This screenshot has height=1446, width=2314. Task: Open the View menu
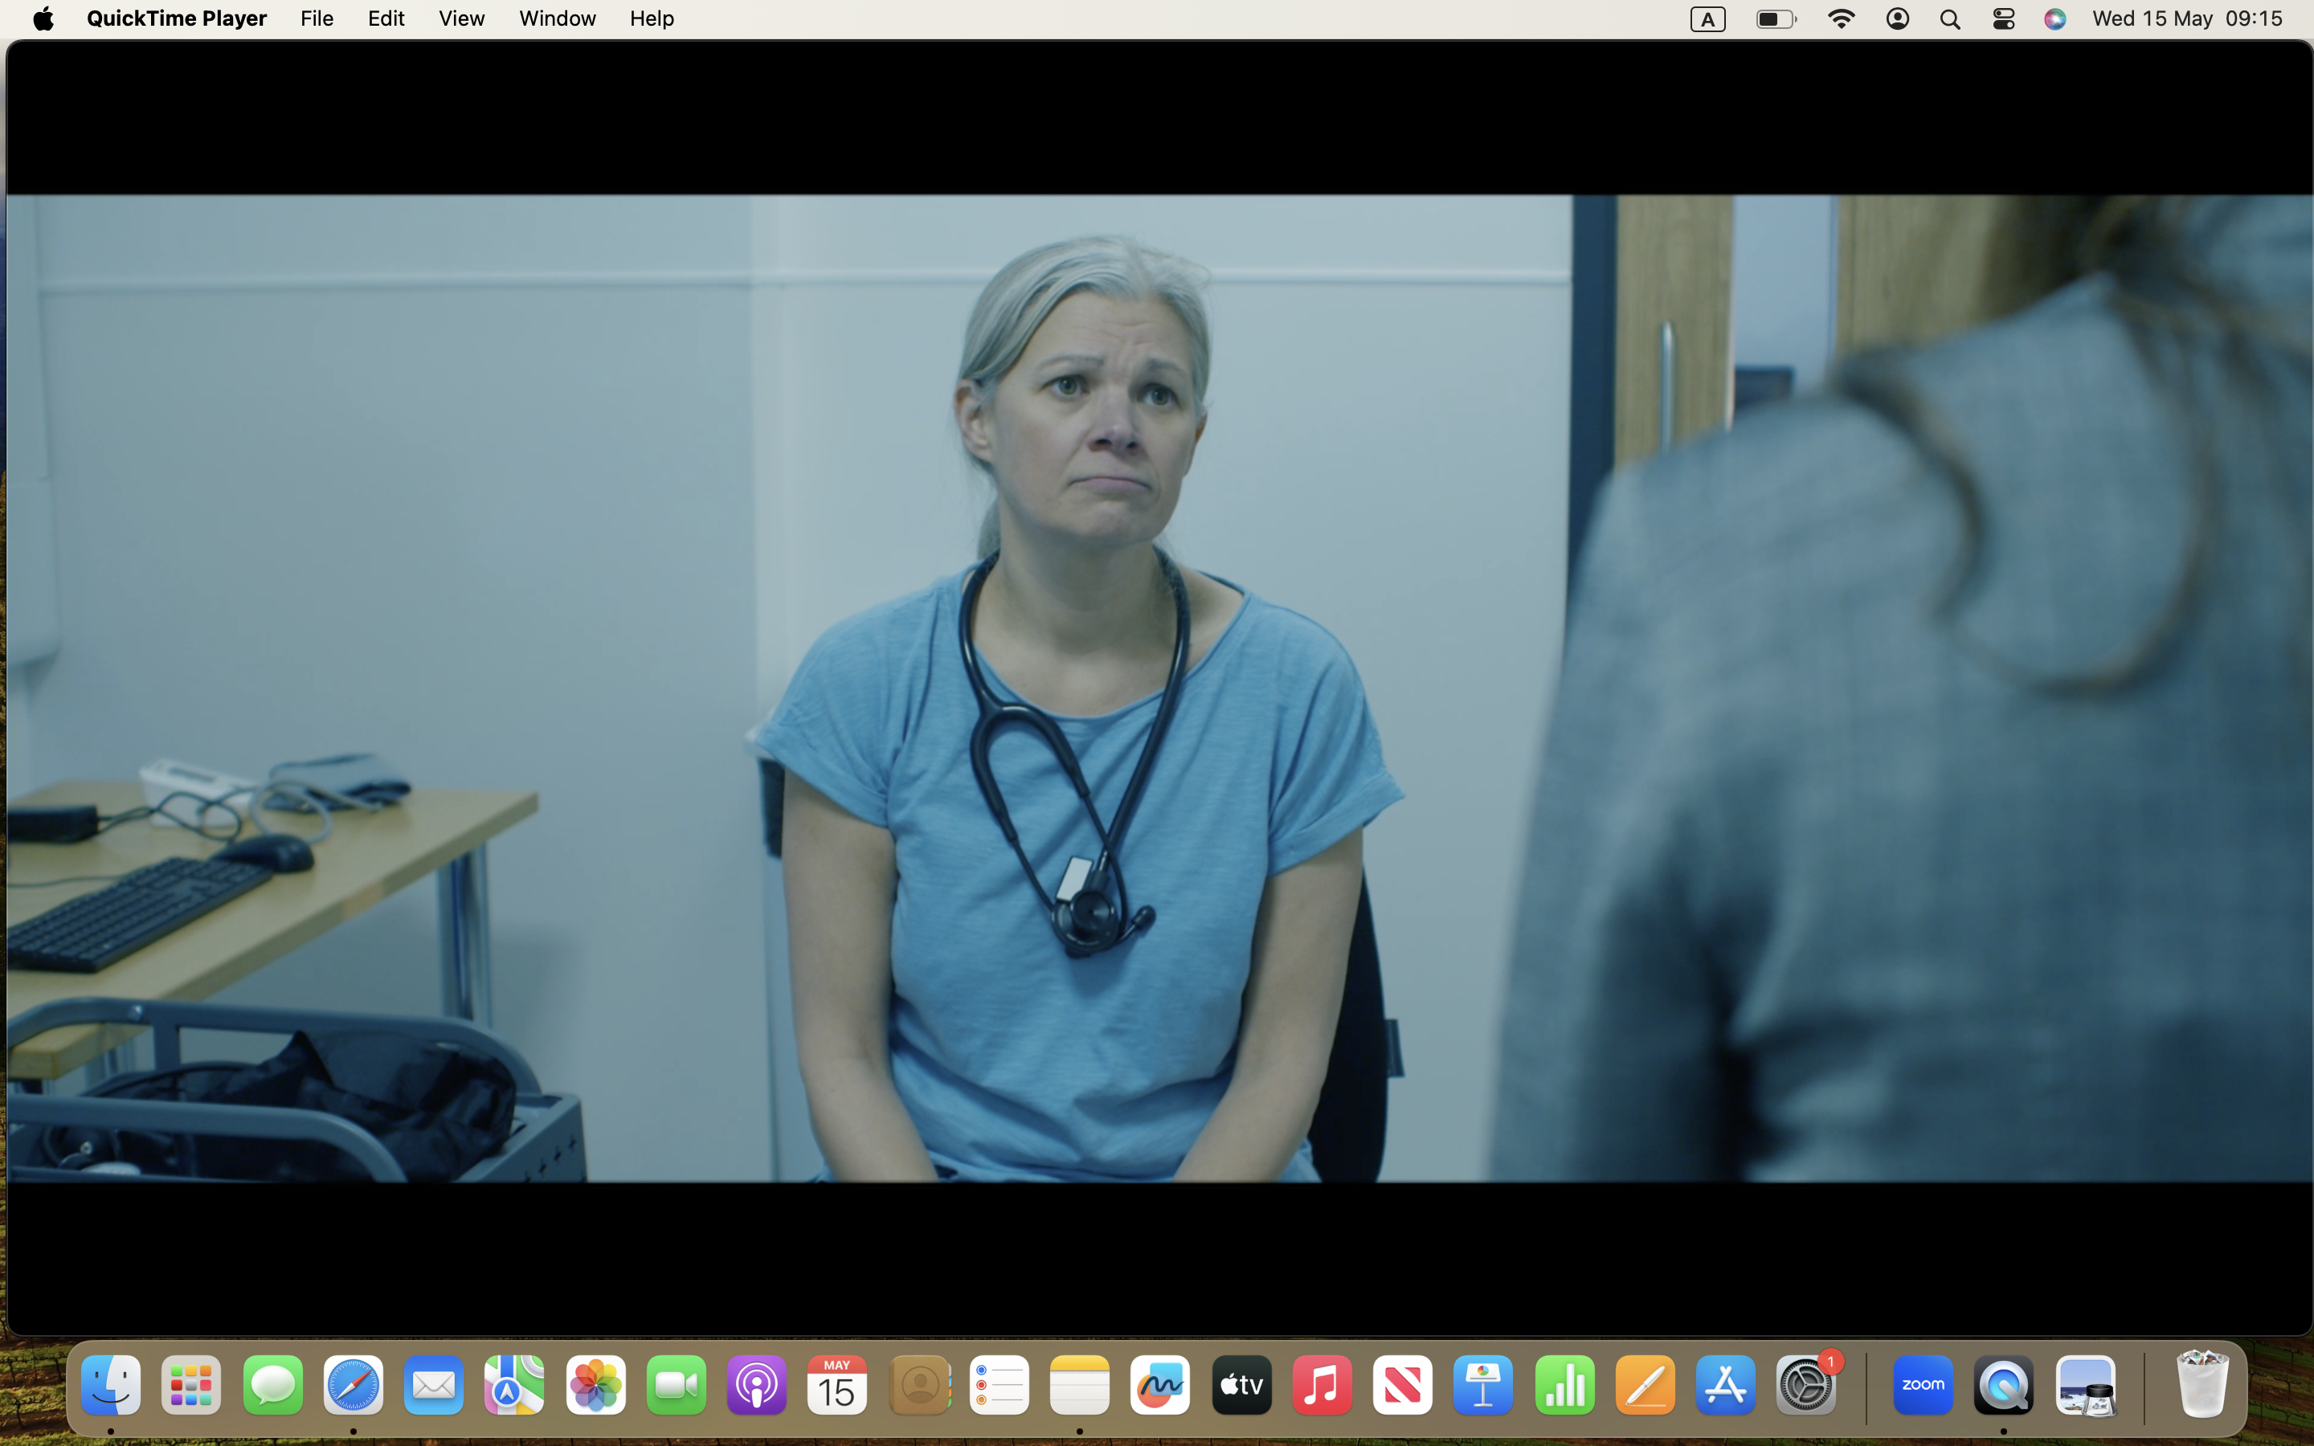click(x=462, y=18)
